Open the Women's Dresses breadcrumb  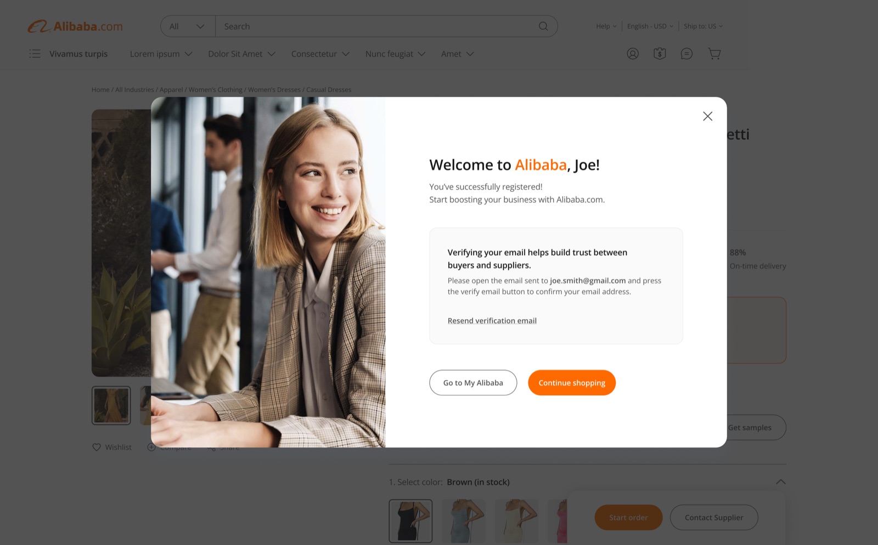pyautogui.click(x=274, y=90)
